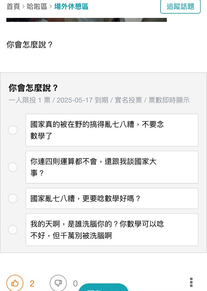Click the teal floating button at bottom
This screenshot has width=207, height=291.
(x=103, y=288)
